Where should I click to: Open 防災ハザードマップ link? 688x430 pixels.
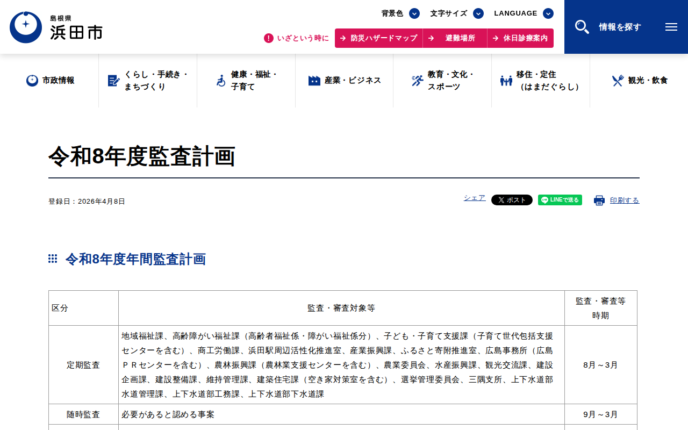(379, 38)
